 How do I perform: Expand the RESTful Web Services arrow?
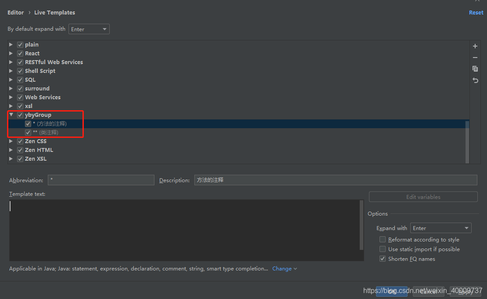coord(11,62)
